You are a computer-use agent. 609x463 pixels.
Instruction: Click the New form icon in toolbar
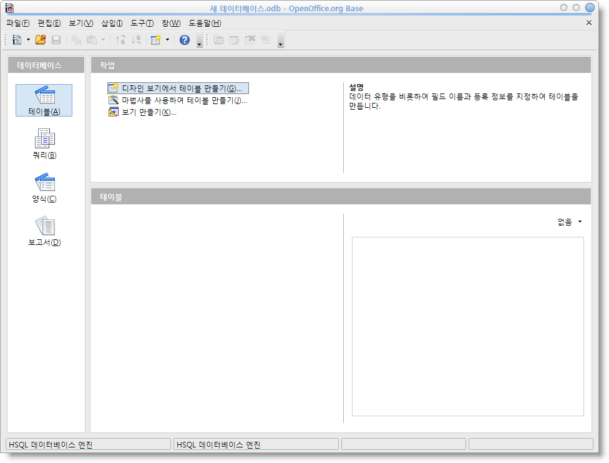pos(156,39)
